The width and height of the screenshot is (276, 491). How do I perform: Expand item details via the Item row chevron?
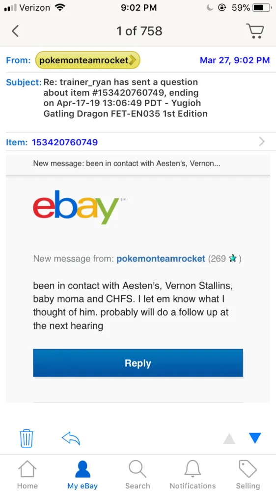(262, 142)
